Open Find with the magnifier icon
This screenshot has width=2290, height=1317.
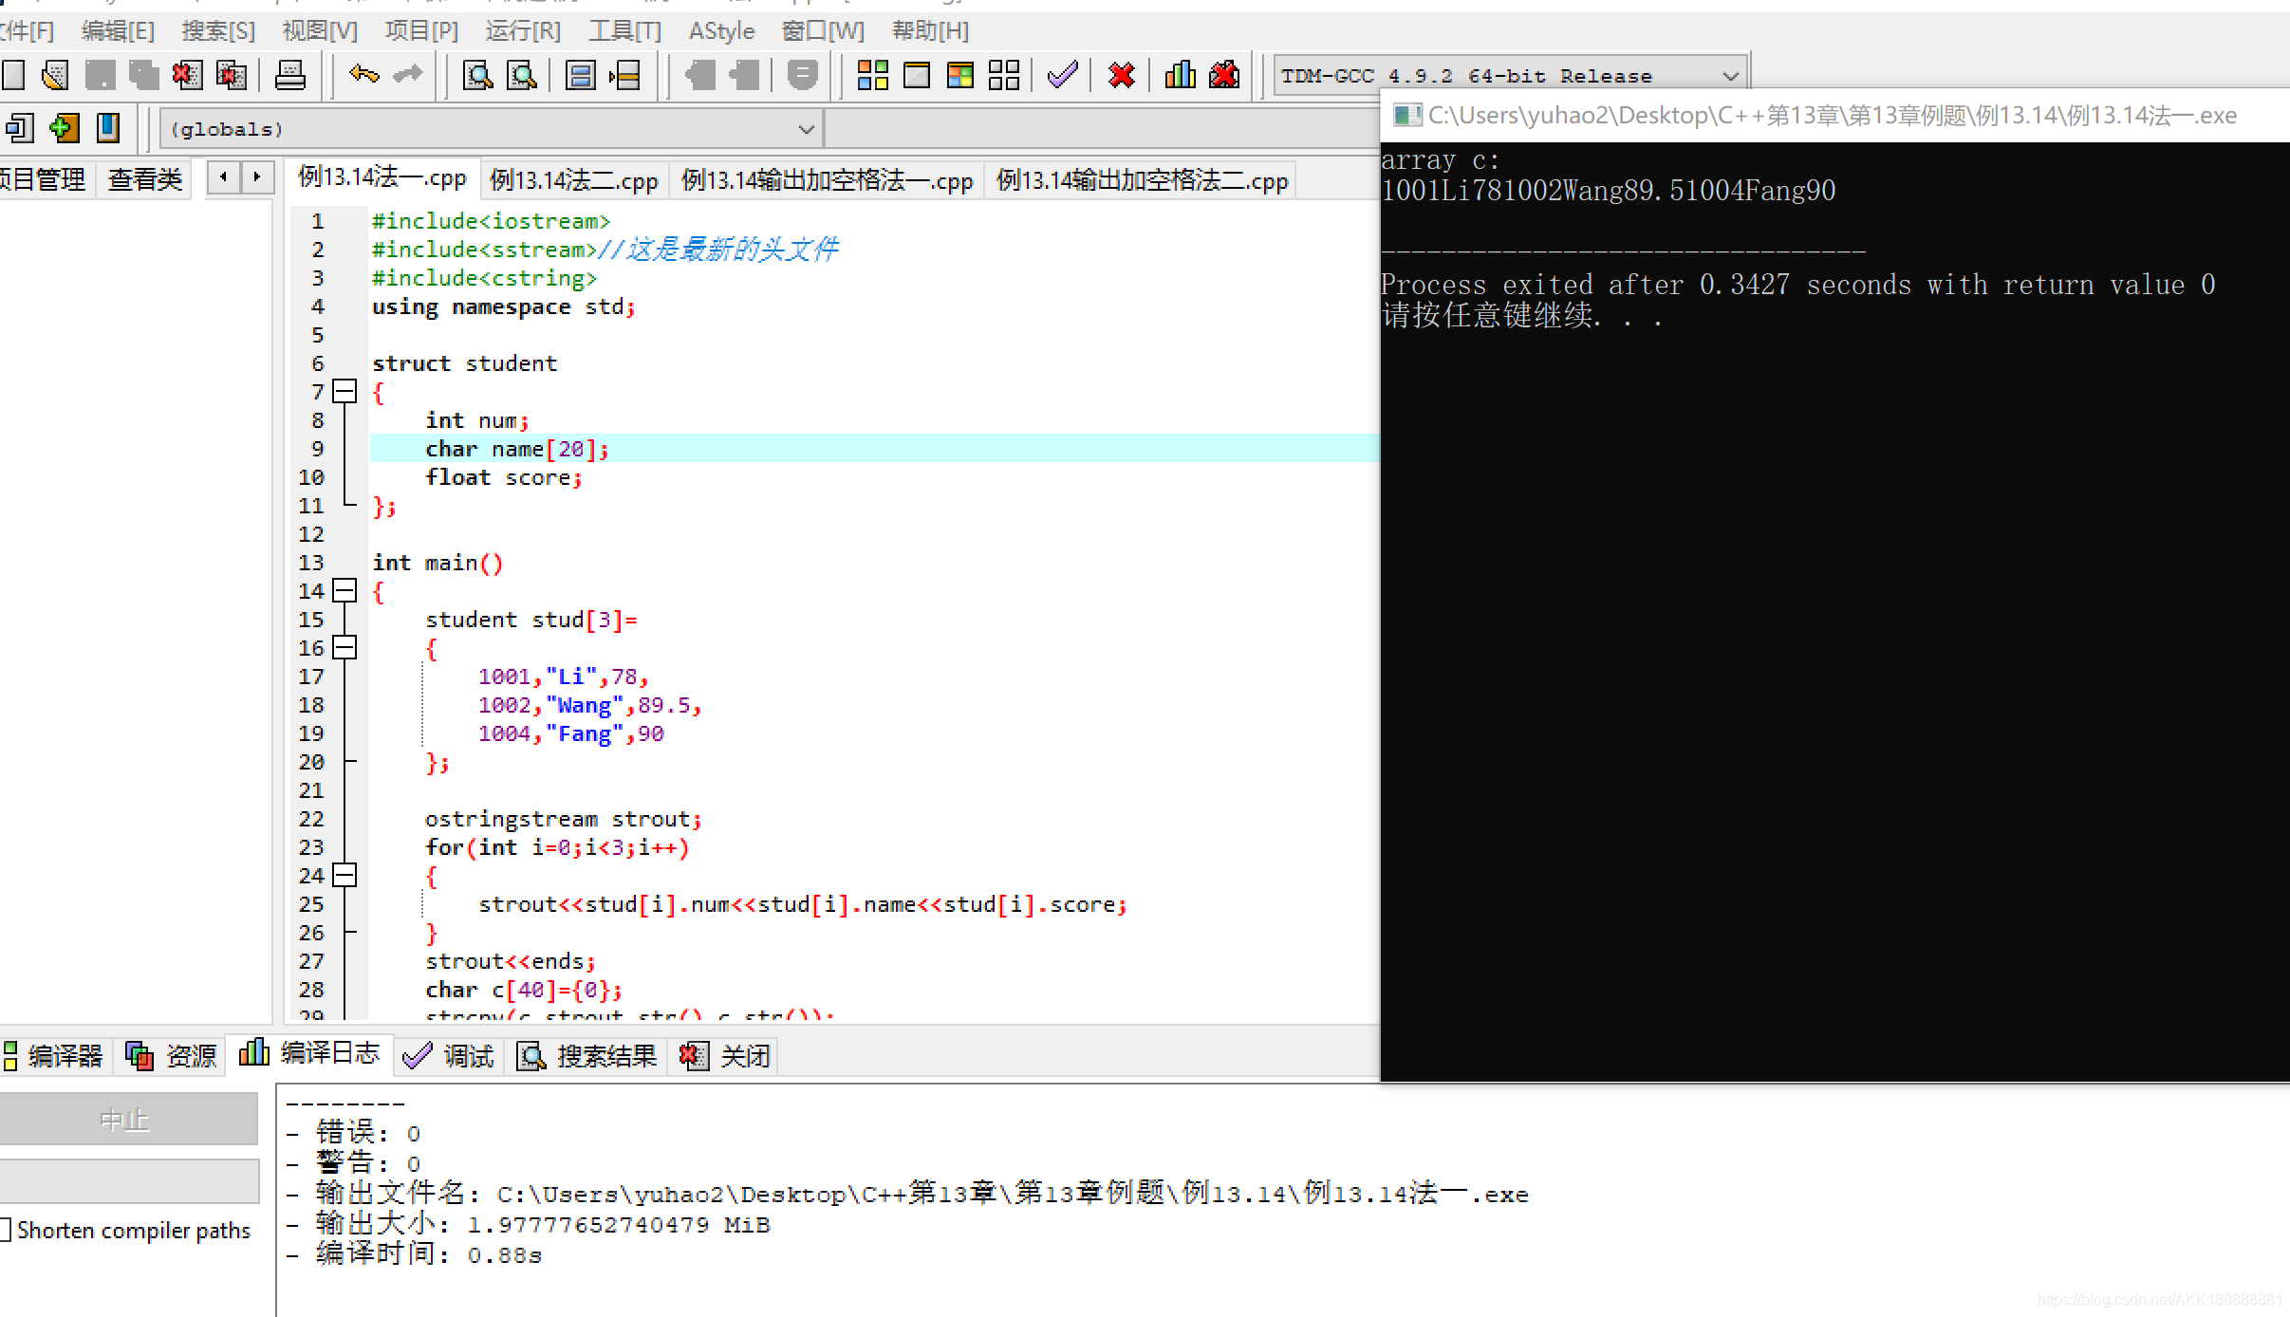[x=477, y=75]
